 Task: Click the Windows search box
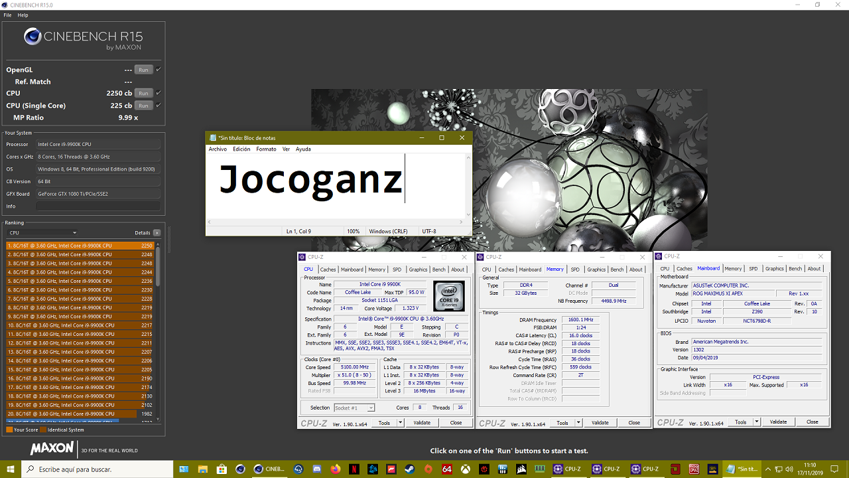pos(98,469)
